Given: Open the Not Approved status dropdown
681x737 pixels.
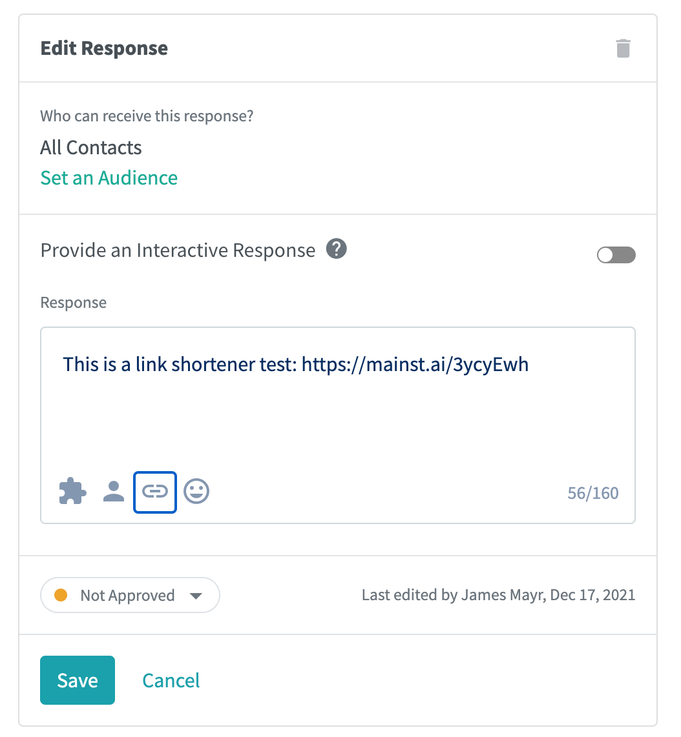Looking at the screenshot, I should point(130,595).
